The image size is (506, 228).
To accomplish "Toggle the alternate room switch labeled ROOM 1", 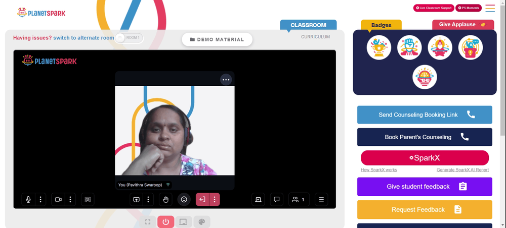I will [129, 38].
